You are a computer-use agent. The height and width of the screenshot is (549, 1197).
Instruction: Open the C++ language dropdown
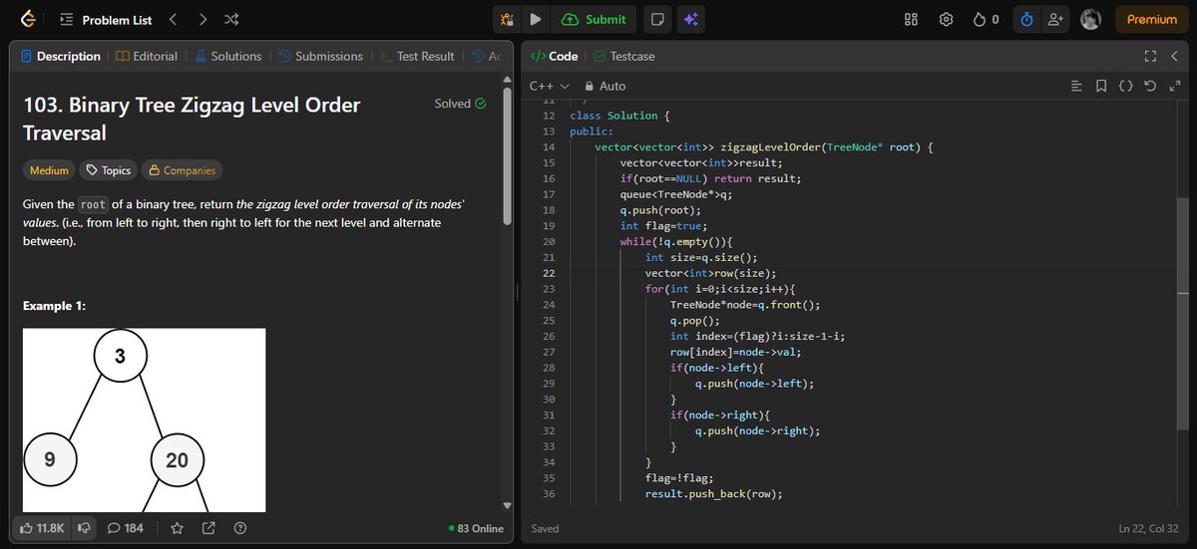(549, 87)
